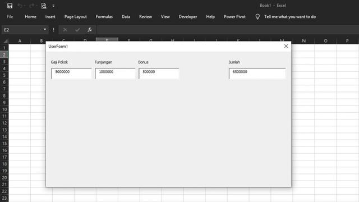This screenshot has width=359, height=202.
Task: Open the Formulas tab
Action: click(x=104, y=17)
